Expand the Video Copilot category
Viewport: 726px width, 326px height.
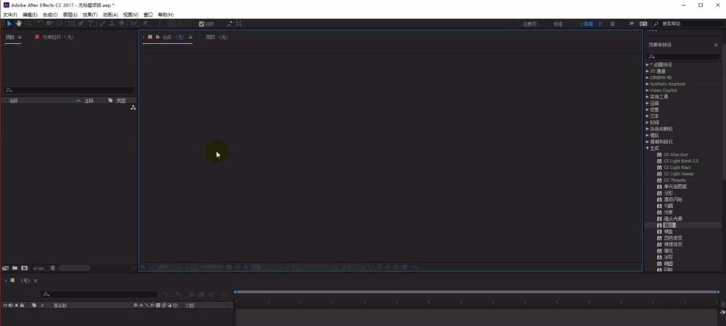(648, 91)
